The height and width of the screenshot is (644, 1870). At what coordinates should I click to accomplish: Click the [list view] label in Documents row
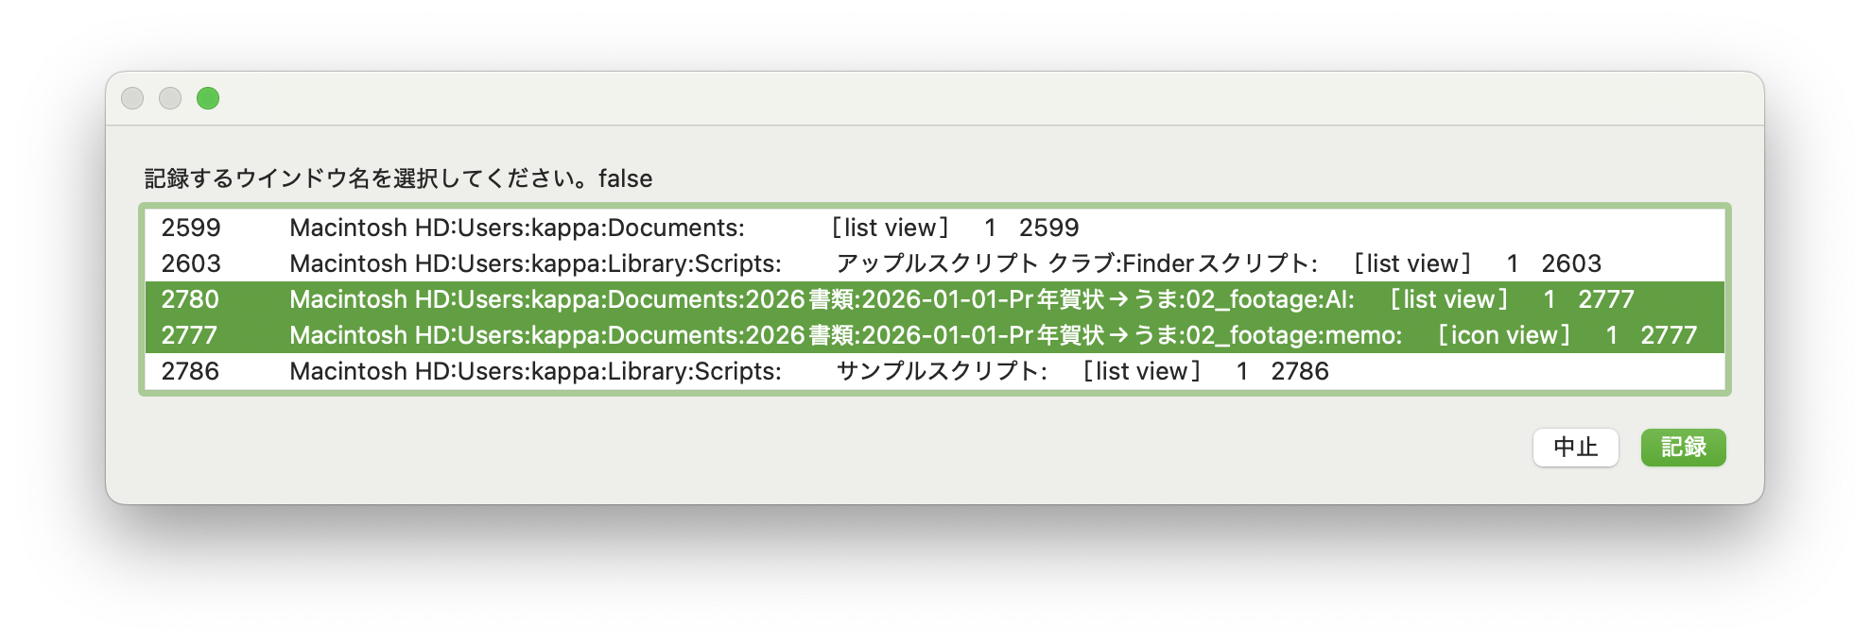(x=890, y=228)
